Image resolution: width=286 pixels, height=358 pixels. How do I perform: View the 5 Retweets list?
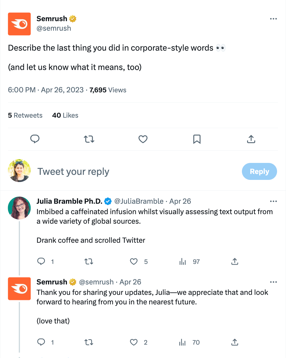coord(25,116)
